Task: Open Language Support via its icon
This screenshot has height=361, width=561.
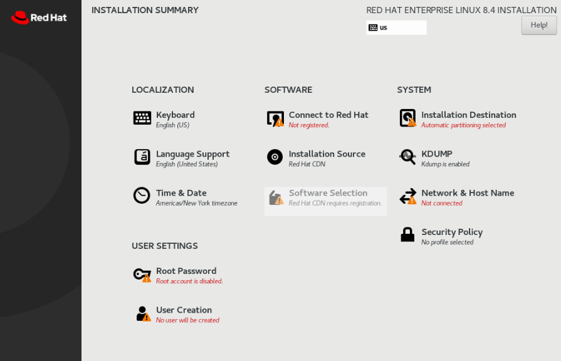Action: pyautogui.click(x=142, y=157)
